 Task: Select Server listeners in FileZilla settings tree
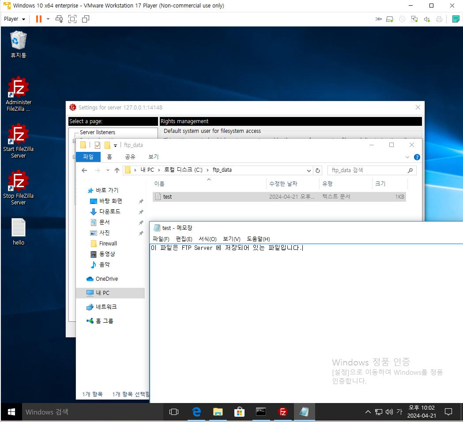point(98,132)
